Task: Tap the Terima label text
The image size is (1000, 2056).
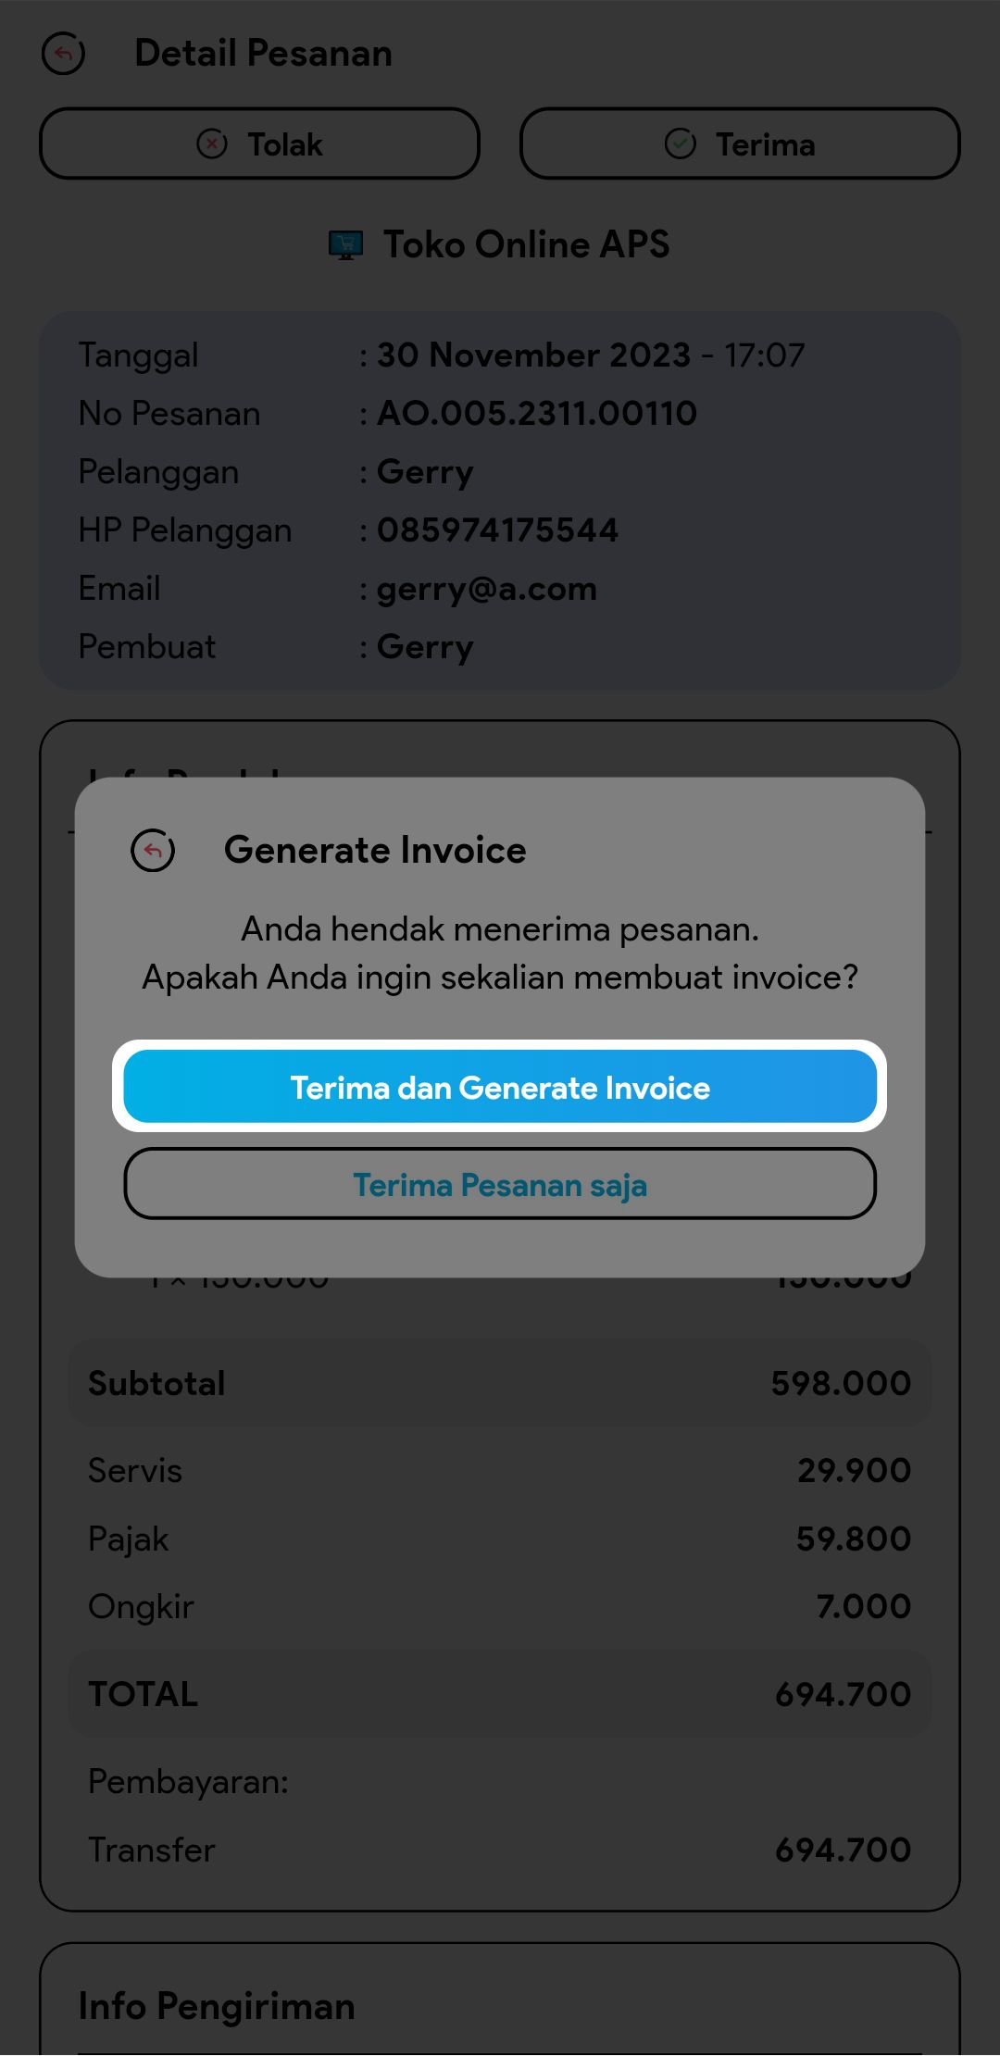Action: click(x=765, y=145)
